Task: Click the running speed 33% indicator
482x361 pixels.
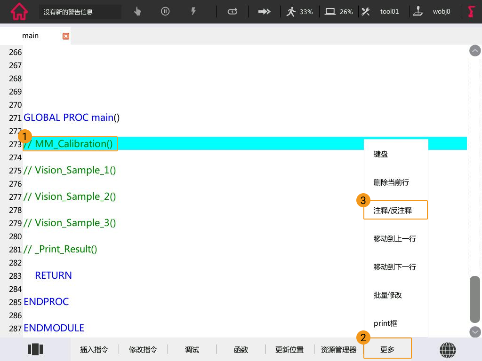Action: coord(299,11)
